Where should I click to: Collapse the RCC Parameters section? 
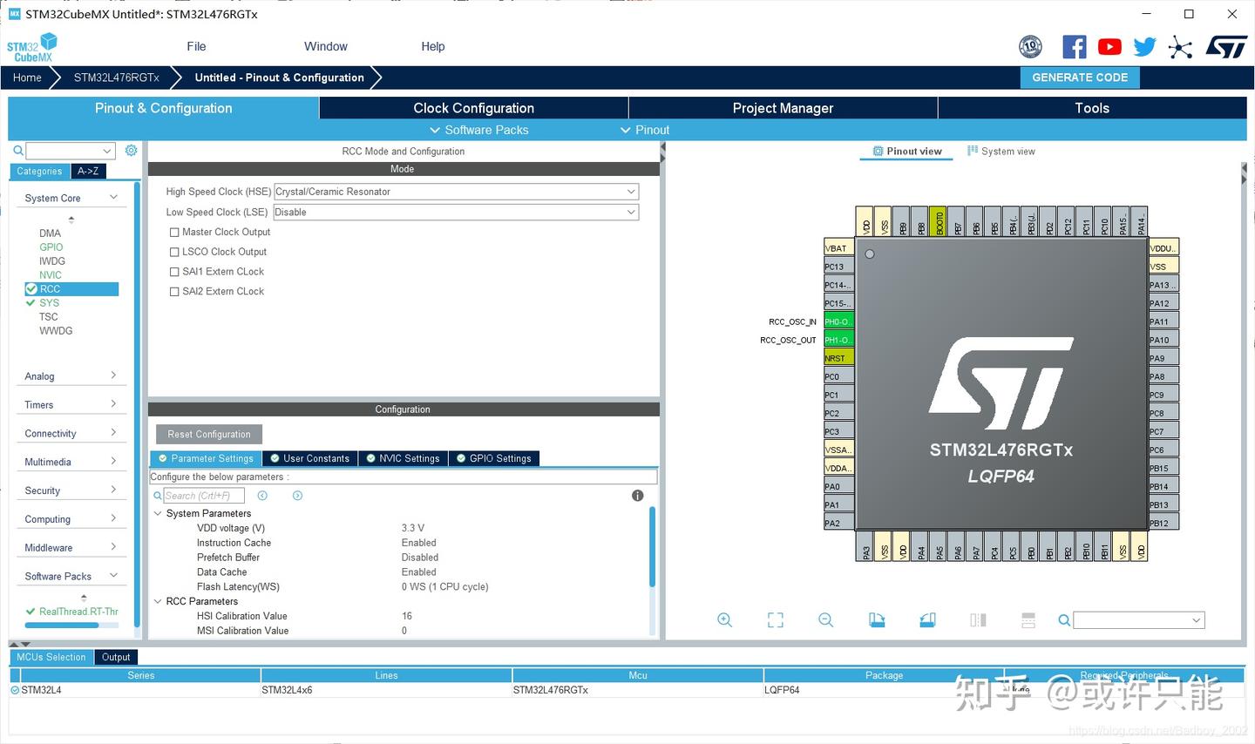(x=158, y=601)
